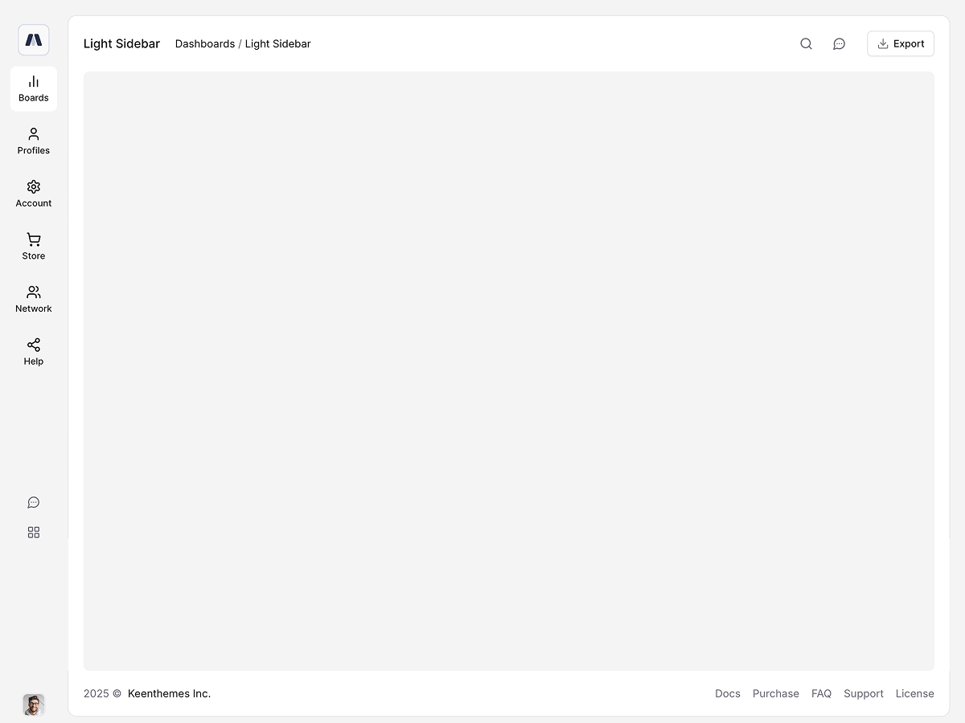Open the Profiles sidebar menu

pyautogui.click(x=34, y=141)
